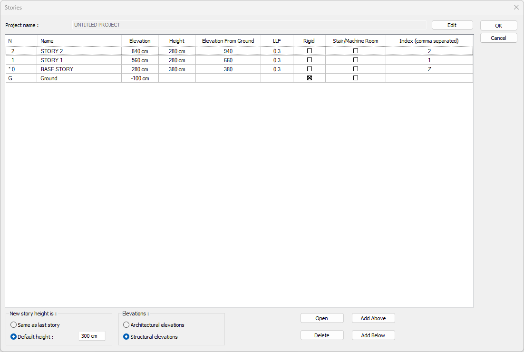Select Same as last story option
Image resolution: width=524 pixels, height=352 pixels.
[x=14, y=325]
